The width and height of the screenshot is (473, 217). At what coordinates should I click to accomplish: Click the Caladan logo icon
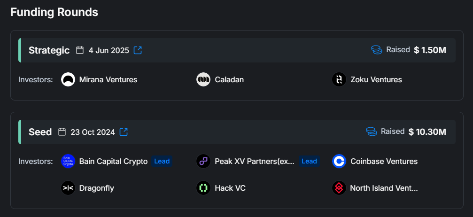203,79
